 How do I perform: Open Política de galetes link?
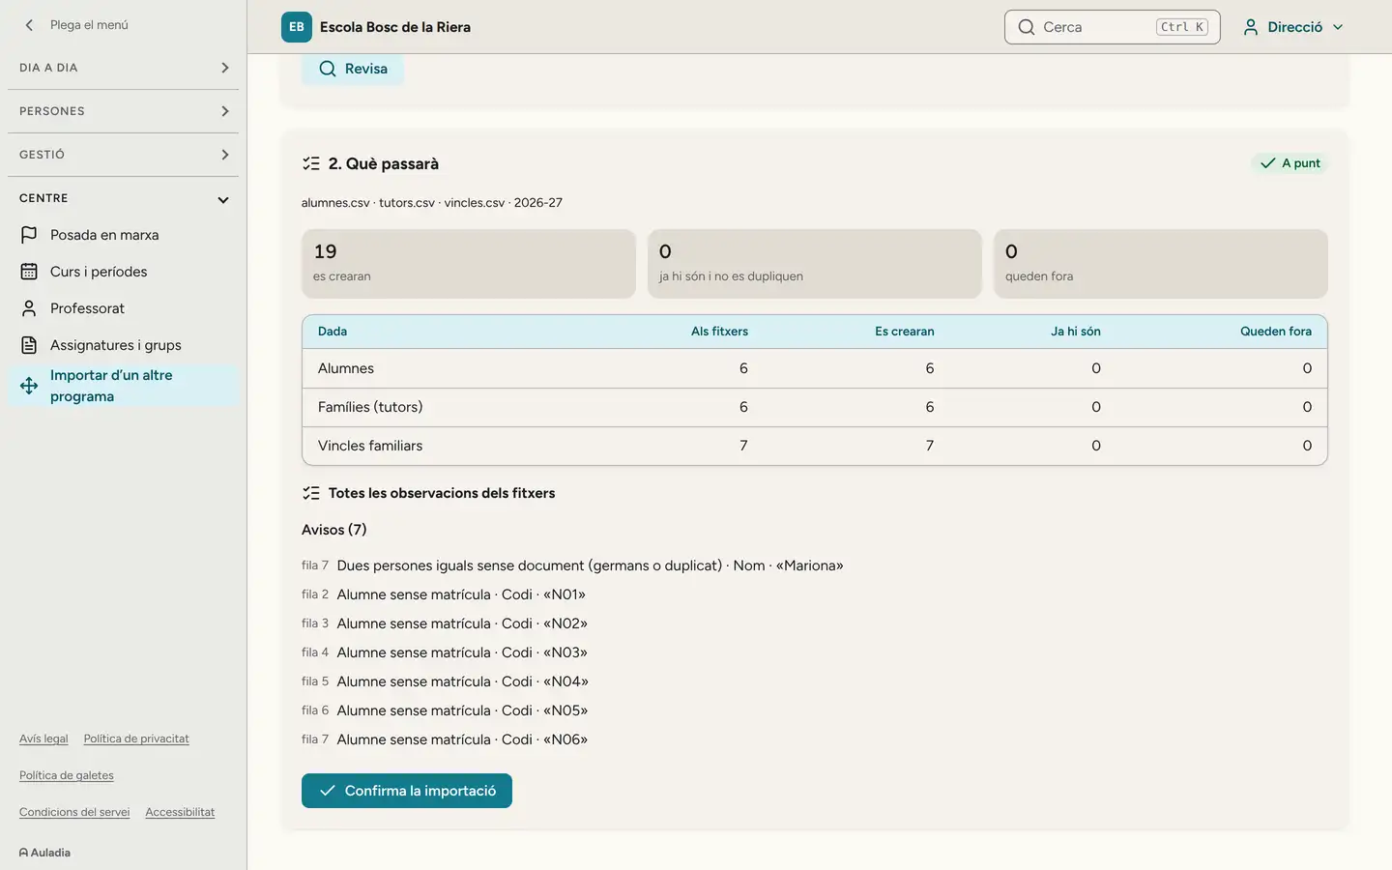67,775
